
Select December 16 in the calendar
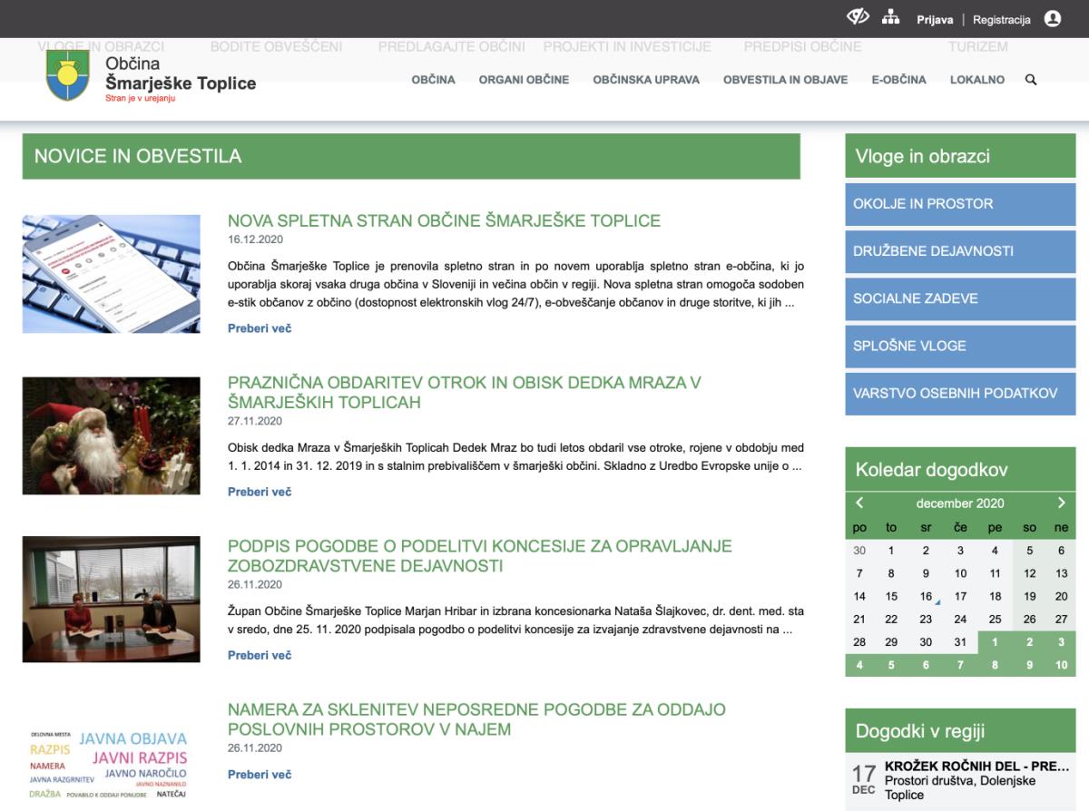click(x=926, y=596)
